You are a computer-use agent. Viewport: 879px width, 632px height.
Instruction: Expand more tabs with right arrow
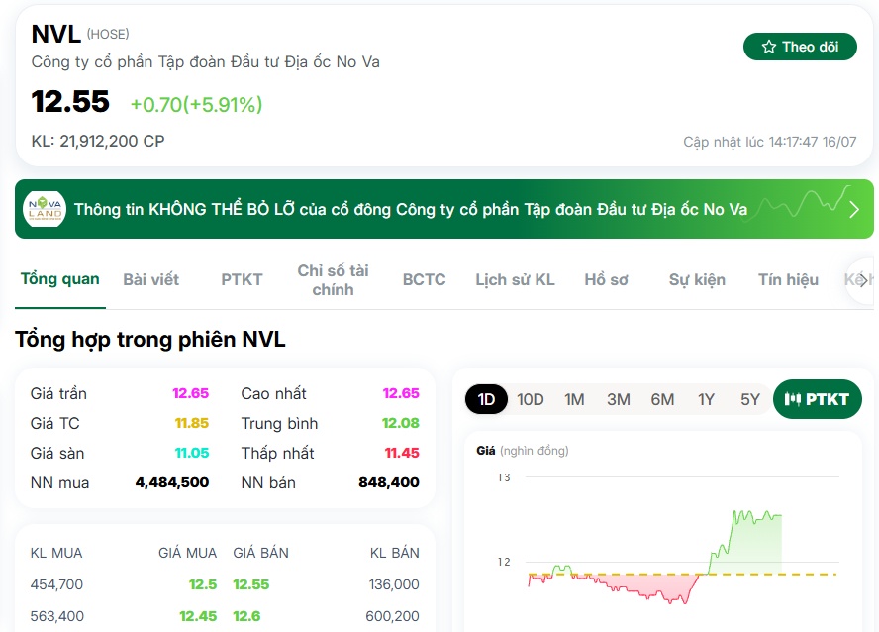pyautogui.click(x=863, y=279)
